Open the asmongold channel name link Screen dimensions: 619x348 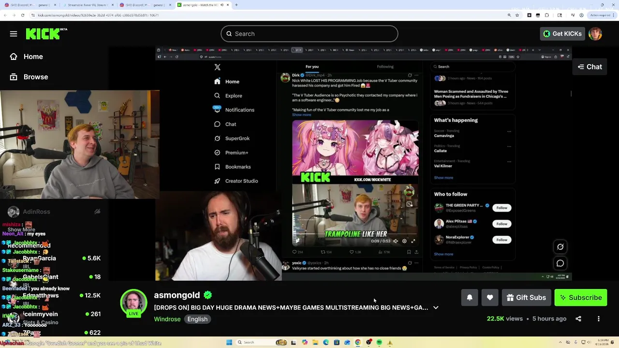click(177, 295)
